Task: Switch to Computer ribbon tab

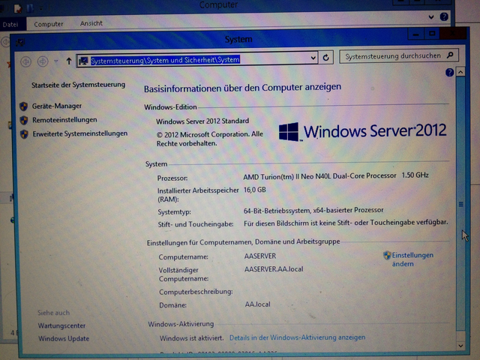Action: coord(48,24)
